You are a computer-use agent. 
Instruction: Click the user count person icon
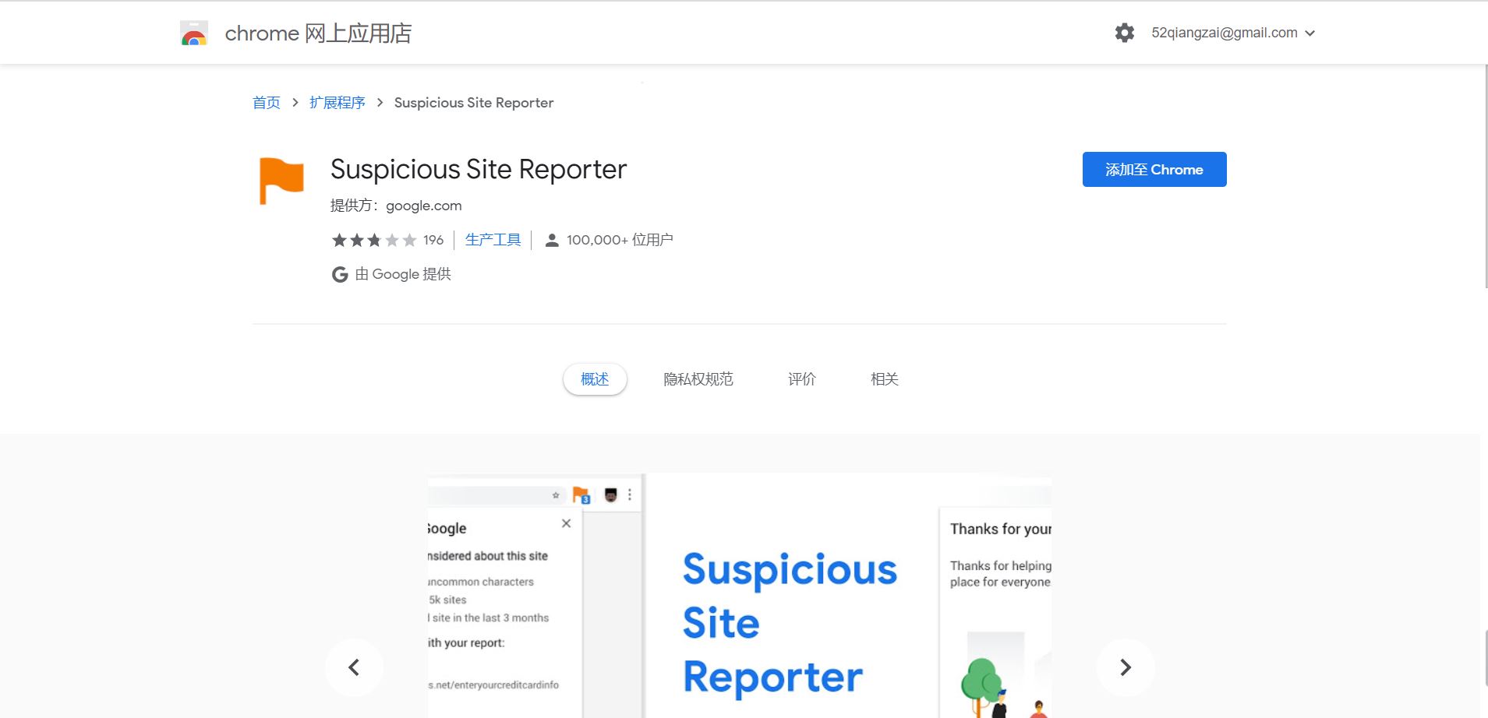pyautogui.click(x=552, y=240)
